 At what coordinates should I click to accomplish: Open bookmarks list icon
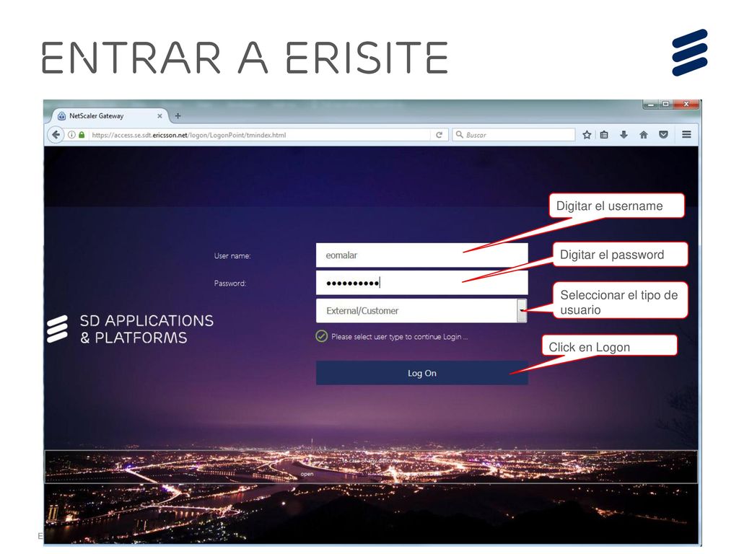[604, 135]
